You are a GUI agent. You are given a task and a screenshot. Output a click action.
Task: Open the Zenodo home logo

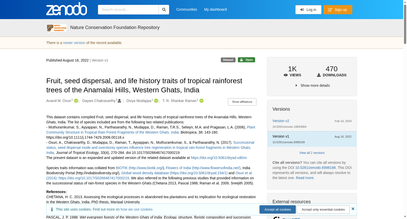[x=67, y=9]
